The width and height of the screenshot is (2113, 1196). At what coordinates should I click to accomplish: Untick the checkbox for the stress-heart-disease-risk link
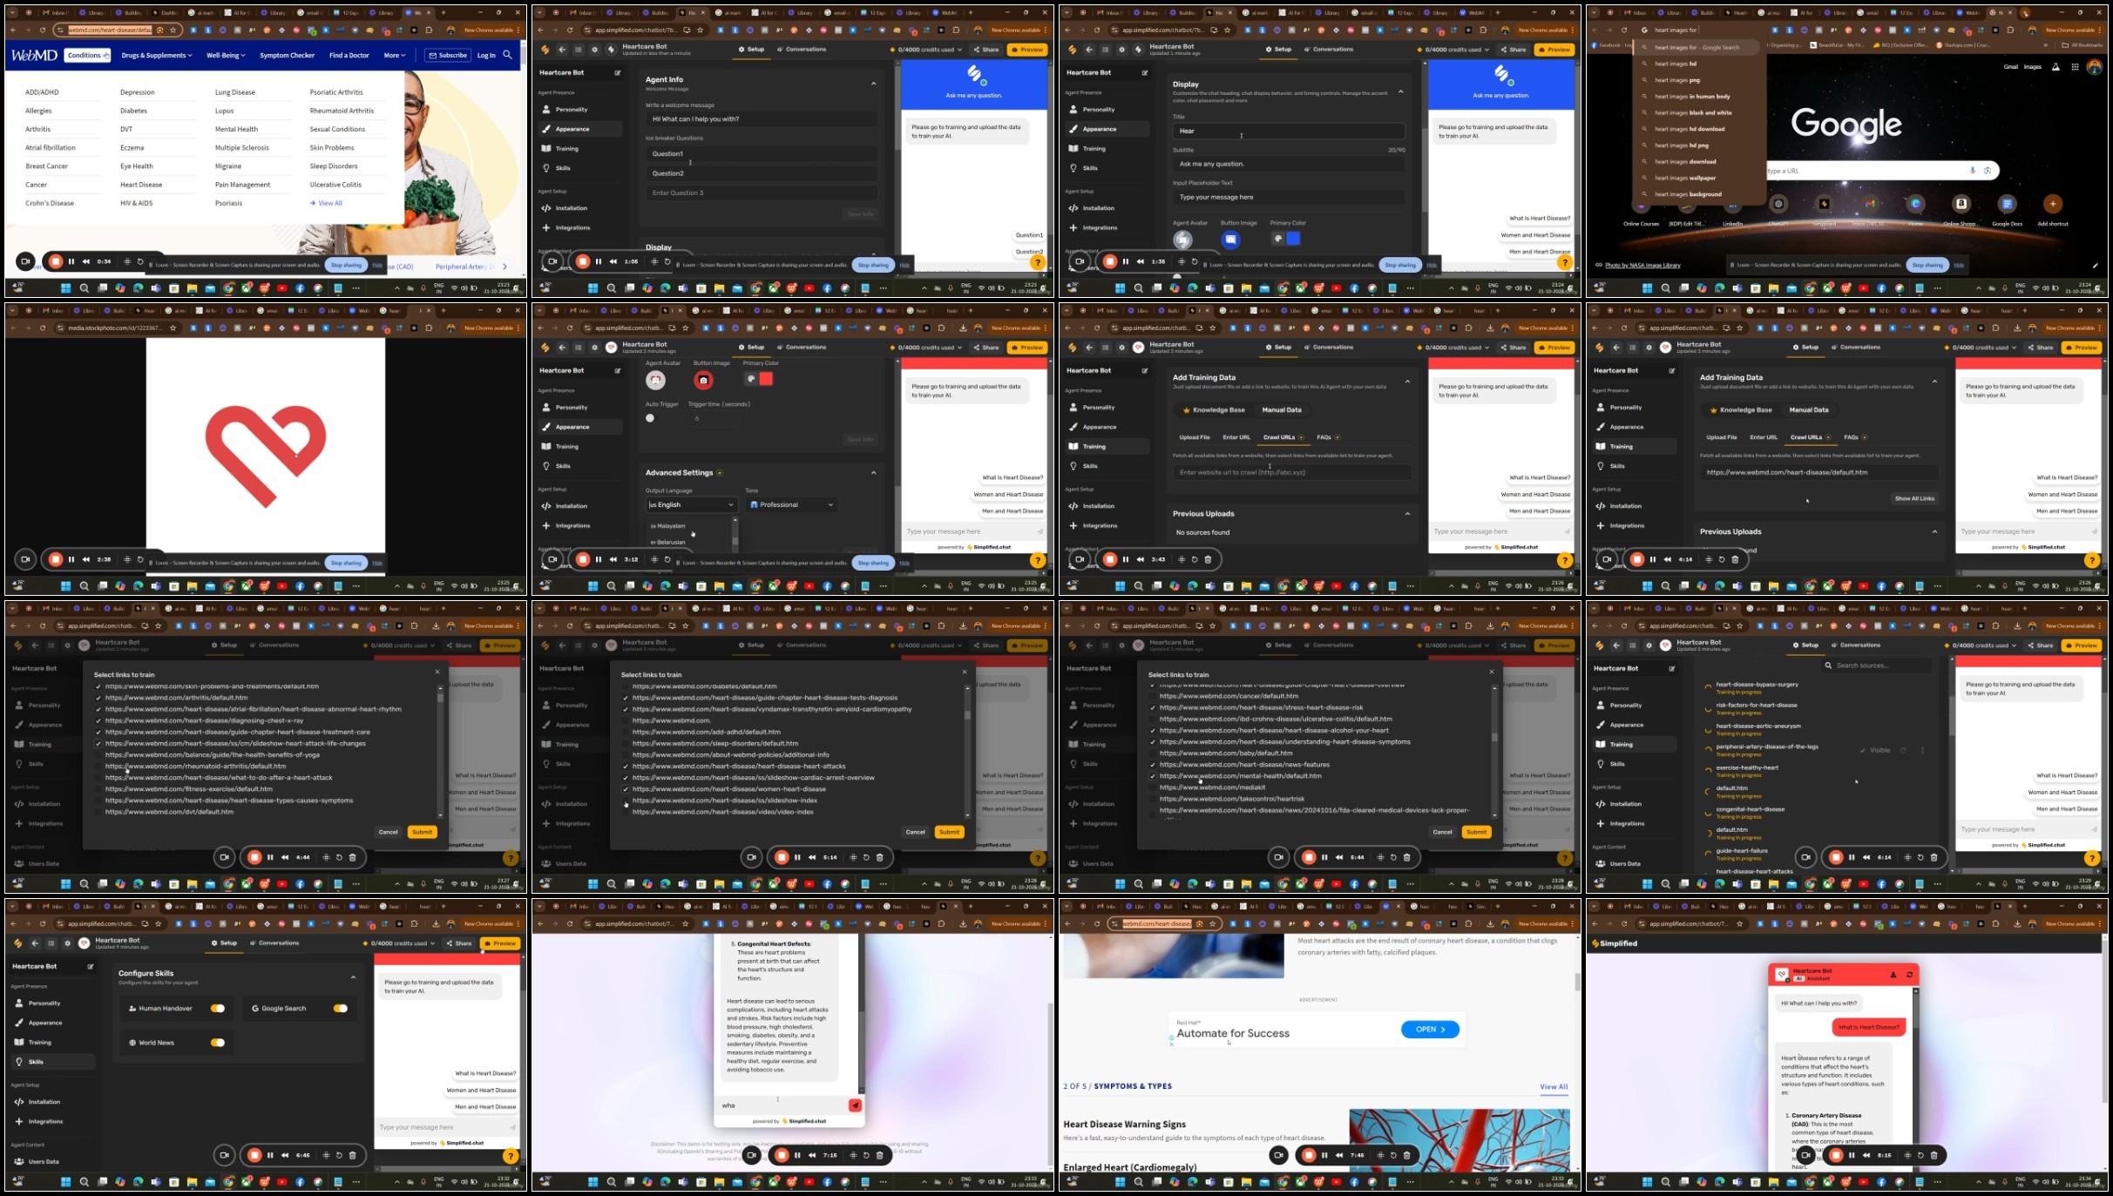tap(1153, 707)
